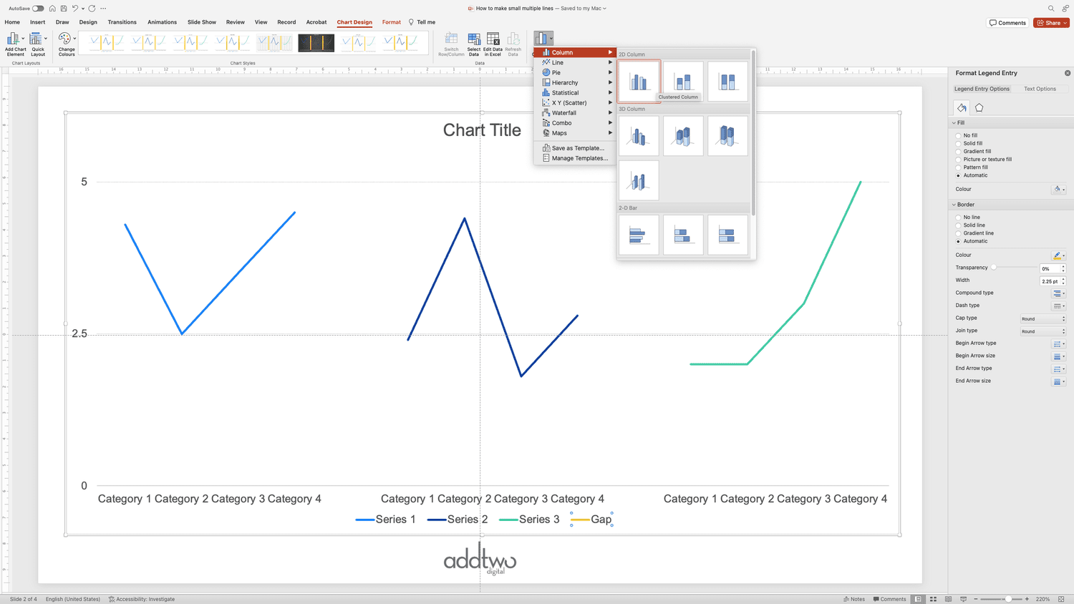Click the Comments button
This screenshot has height=604, width=1074.
coord(1007,22)
